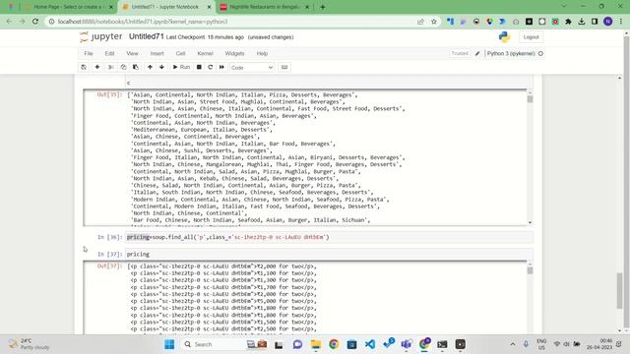The height and width of the screenshot is (354, 630).
Task: Restart kernel and run all cells
Action: [x=221, y=67]
